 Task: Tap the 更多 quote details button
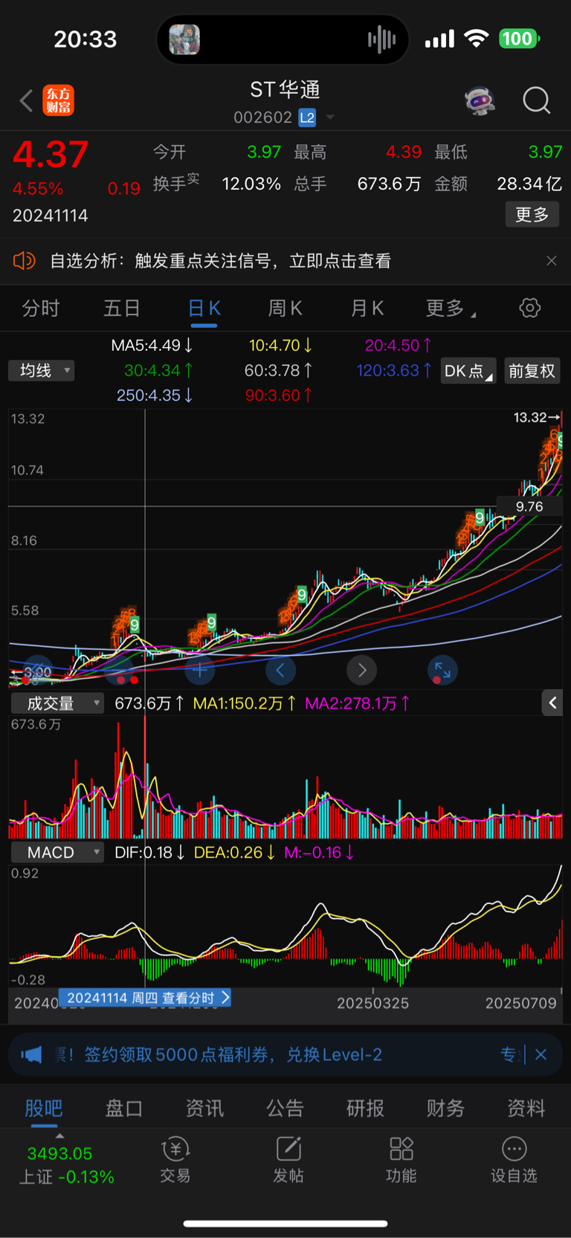click(x=532, y=215)
